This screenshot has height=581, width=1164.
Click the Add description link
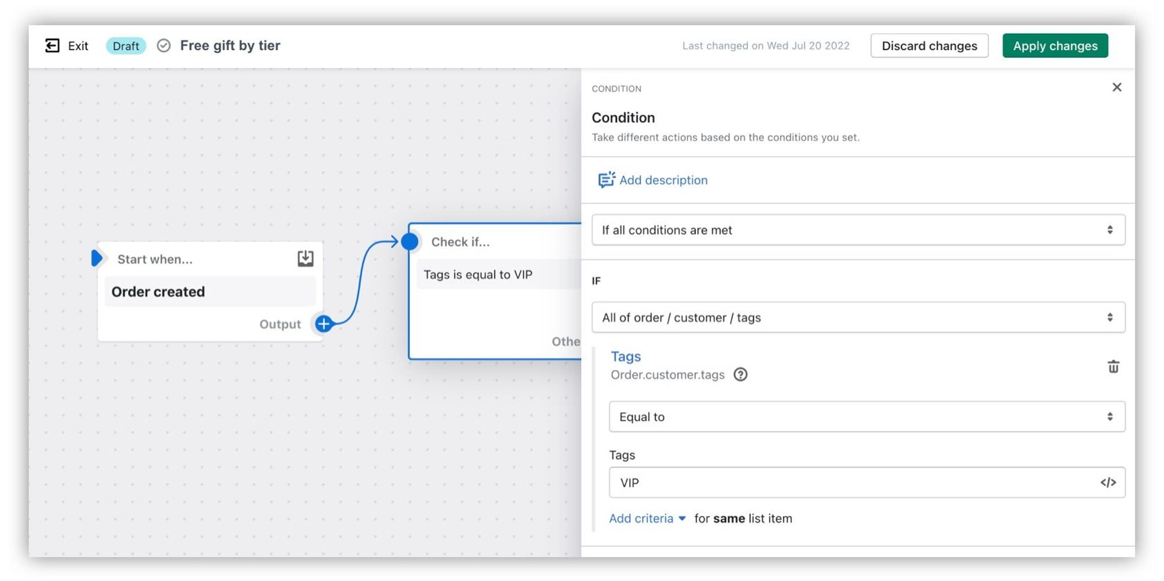663,180
